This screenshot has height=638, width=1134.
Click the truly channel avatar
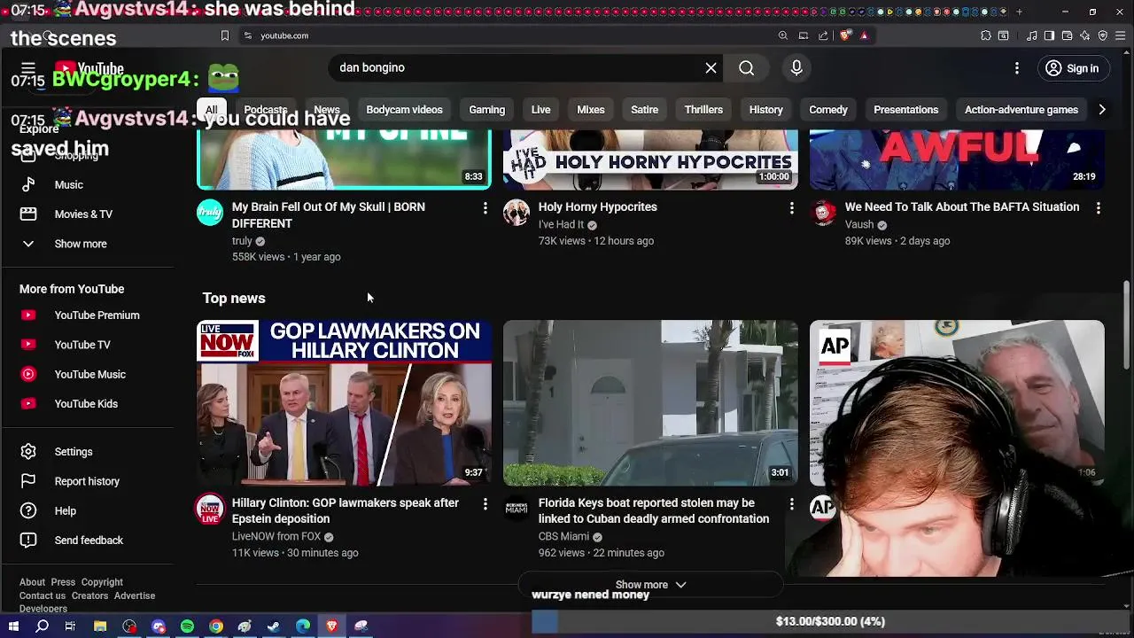pos(210,212)
